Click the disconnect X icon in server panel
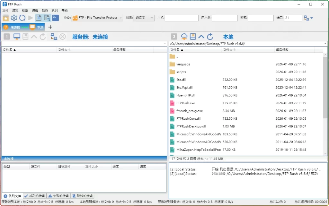 pyautogui.click(x=62, y=37)
